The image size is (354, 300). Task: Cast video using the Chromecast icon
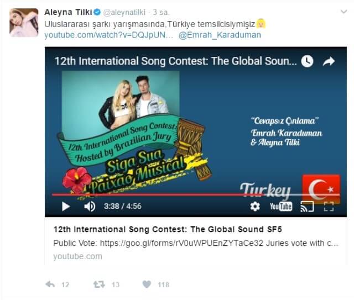pos(307,206)
